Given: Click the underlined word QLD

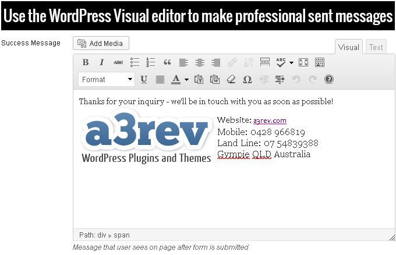Looking at the screenshot, I should coord(261,154).
